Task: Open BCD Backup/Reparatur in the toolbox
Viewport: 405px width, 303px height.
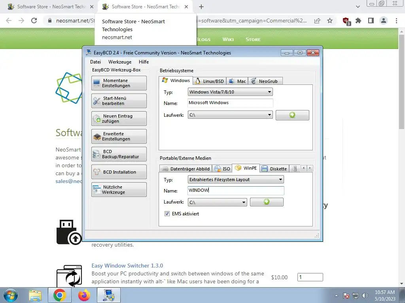Action: point(119,154)
